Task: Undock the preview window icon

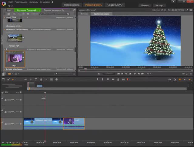Action: click(186, 10)
